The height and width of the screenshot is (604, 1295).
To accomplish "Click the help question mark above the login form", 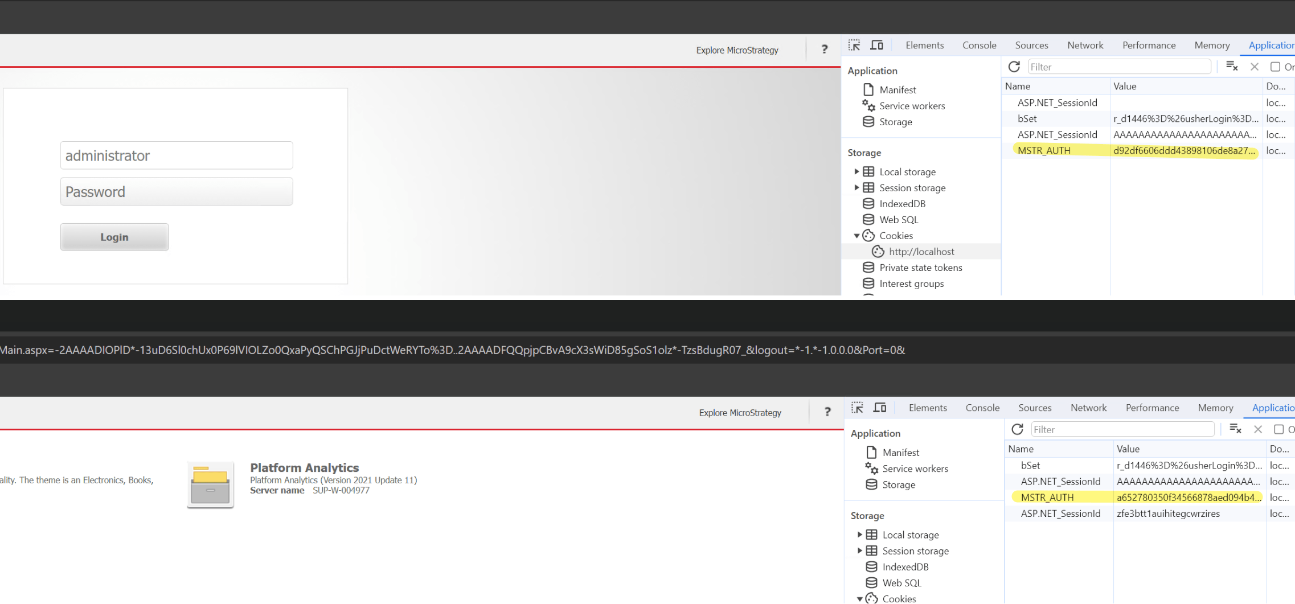I will (824, 50).
